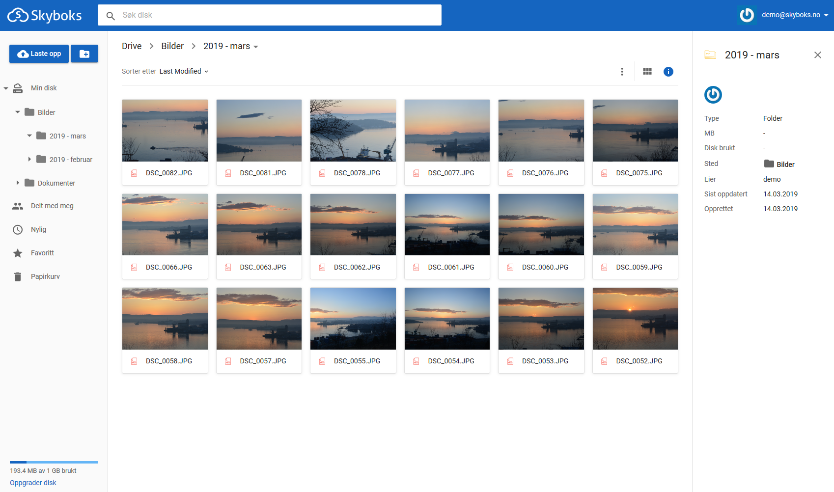Open Delt med meg shared section
Image resolution: width=834 pixels, height=492 pixels.
coord(52,206)
